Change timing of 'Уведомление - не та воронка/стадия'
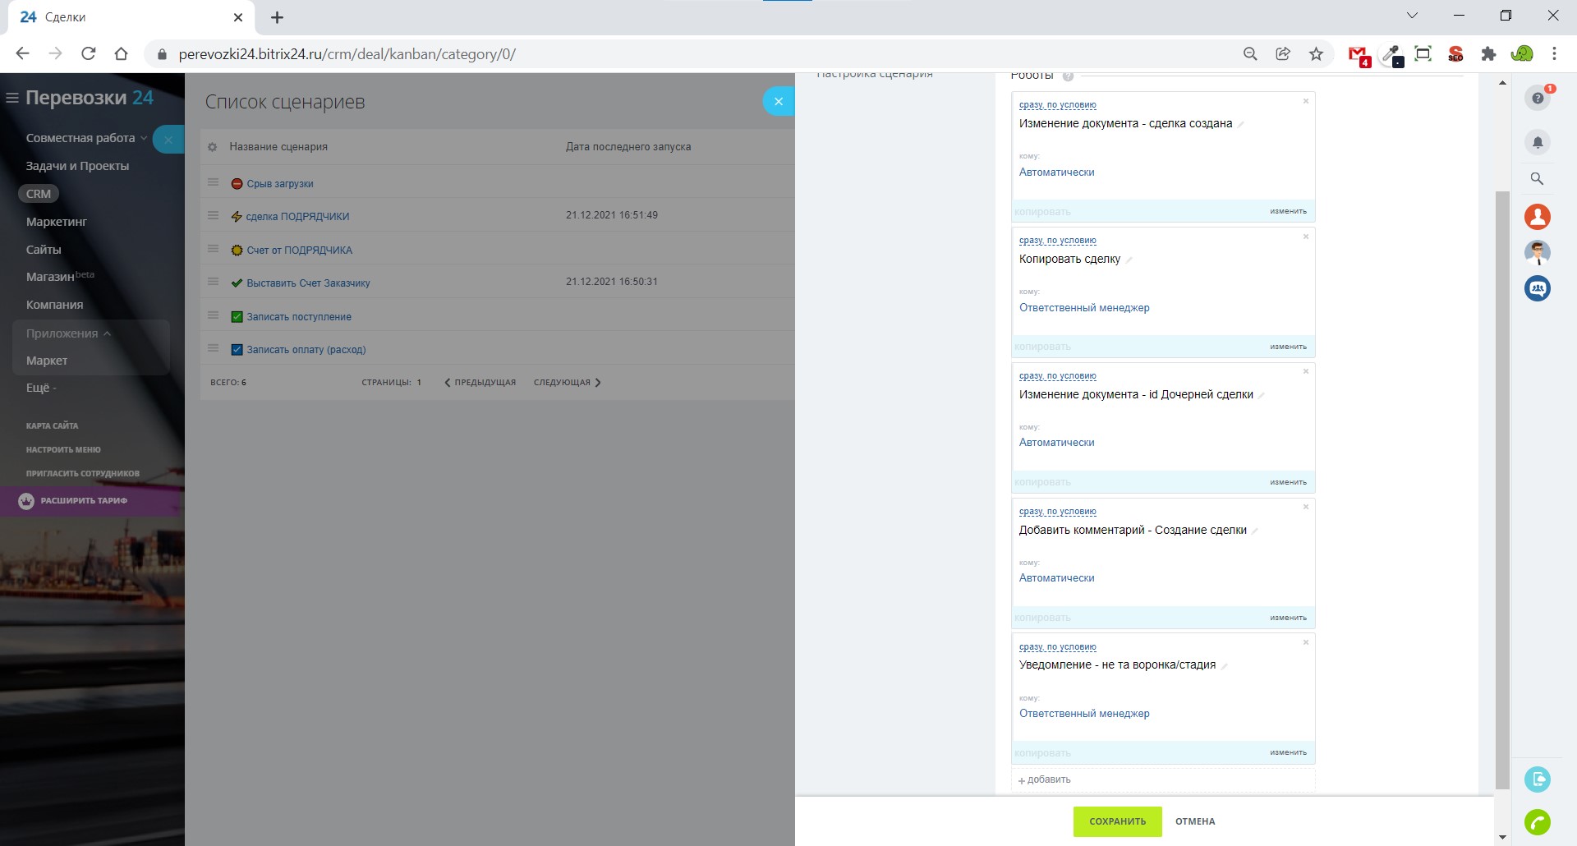Viewport: 1577px width, 846px height. 1058,647
